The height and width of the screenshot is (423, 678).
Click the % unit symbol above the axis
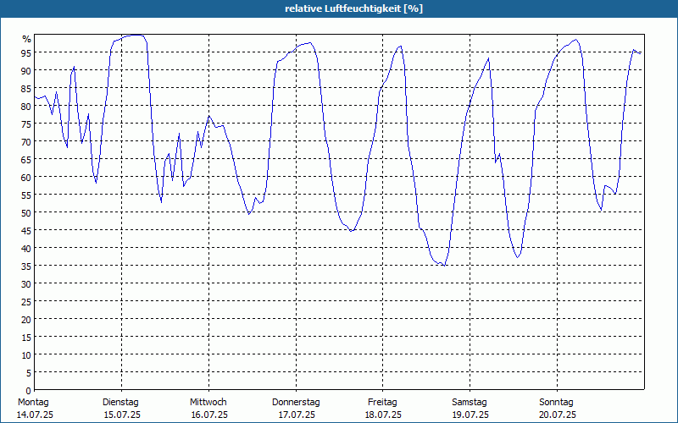point(27,39)
